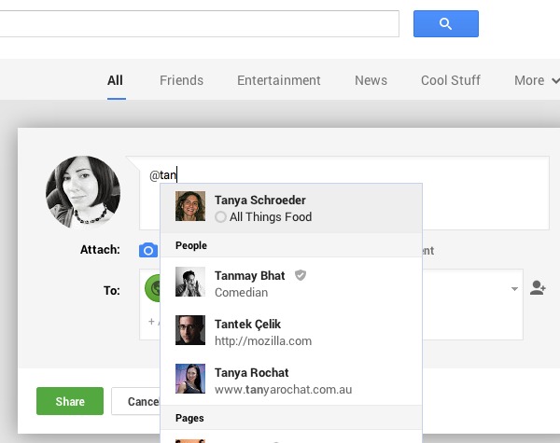Open the Cool Stuff tab
The height and width of the screenshot is (443, 560).
451,80
